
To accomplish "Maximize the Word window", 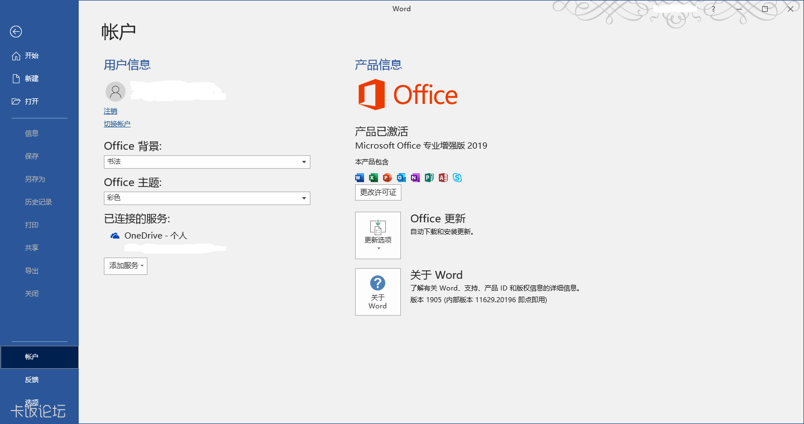I will 765,9.
